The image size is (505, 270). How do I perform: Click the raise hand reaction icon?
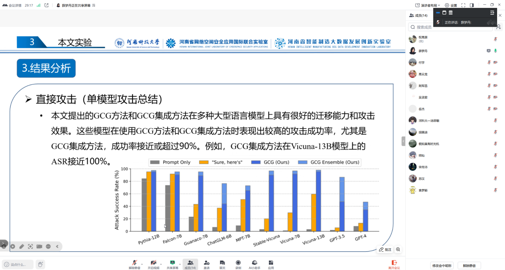40,264
